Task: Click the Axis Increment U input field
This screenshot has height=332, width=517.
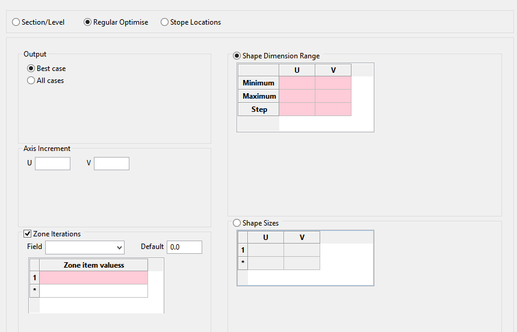Action: click(52, 164)
